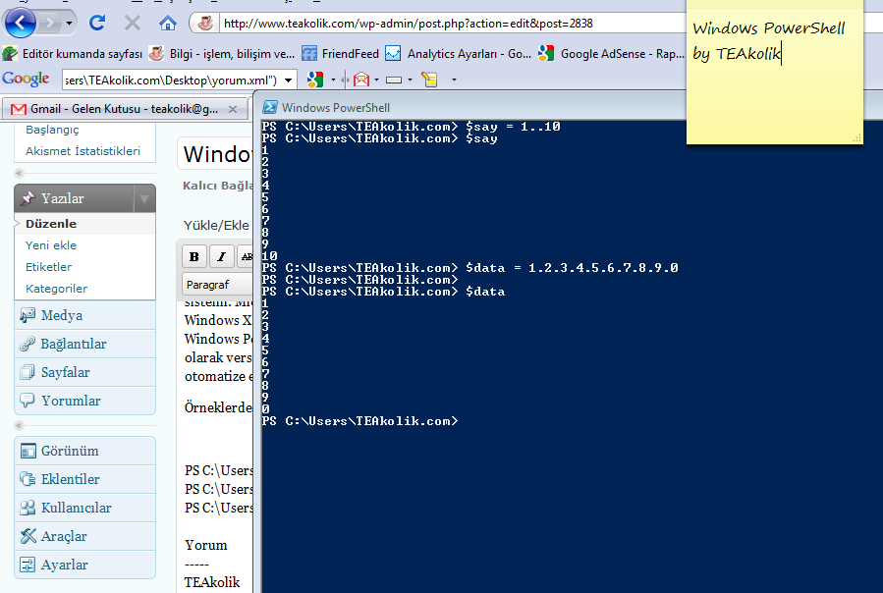Go to the browser home page
Screen dimensions: 883x593
[168, 24]
